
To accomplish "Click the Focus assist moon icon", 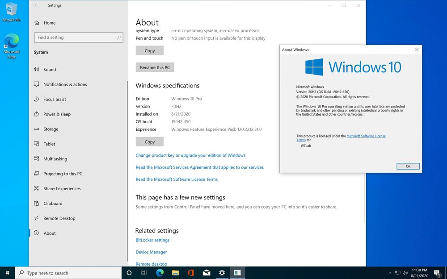I will click(37, 99).
